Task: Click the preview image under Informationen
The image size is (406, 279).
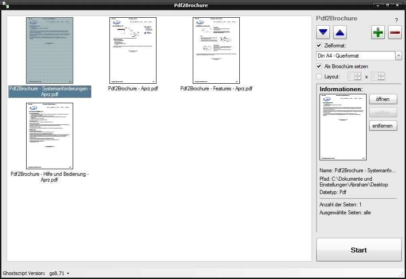Action: pyautogui.click(x=343, y=127)
